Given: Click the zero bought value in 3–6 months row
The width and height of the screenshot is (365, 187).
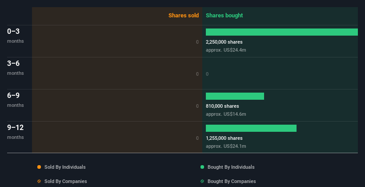Looking at the screenshot, I should point(207,74).
